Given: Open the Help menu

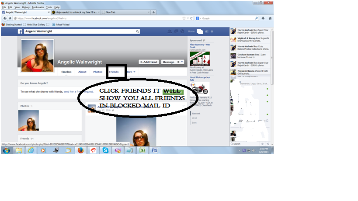Looking at the screenshot, I should click(x=57, y=7).
